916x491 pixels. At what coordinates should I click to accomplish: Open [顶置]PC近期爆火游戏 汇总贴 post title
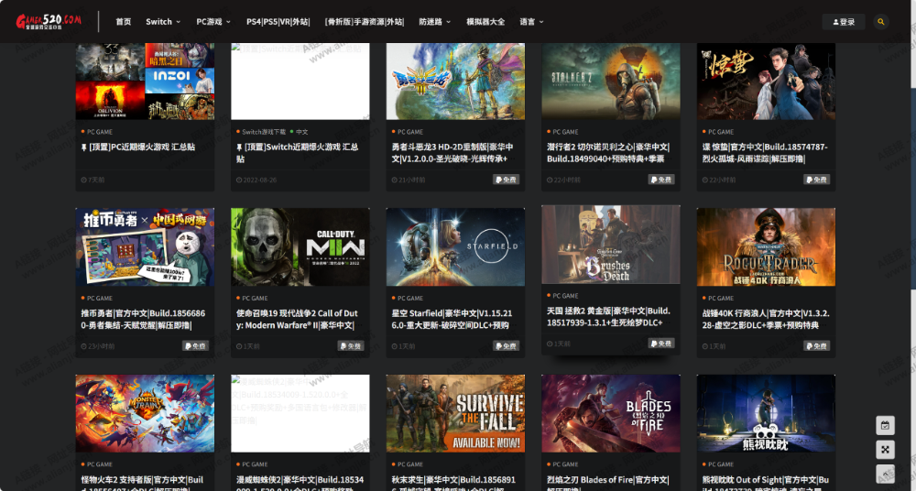(x=138, y=147)
